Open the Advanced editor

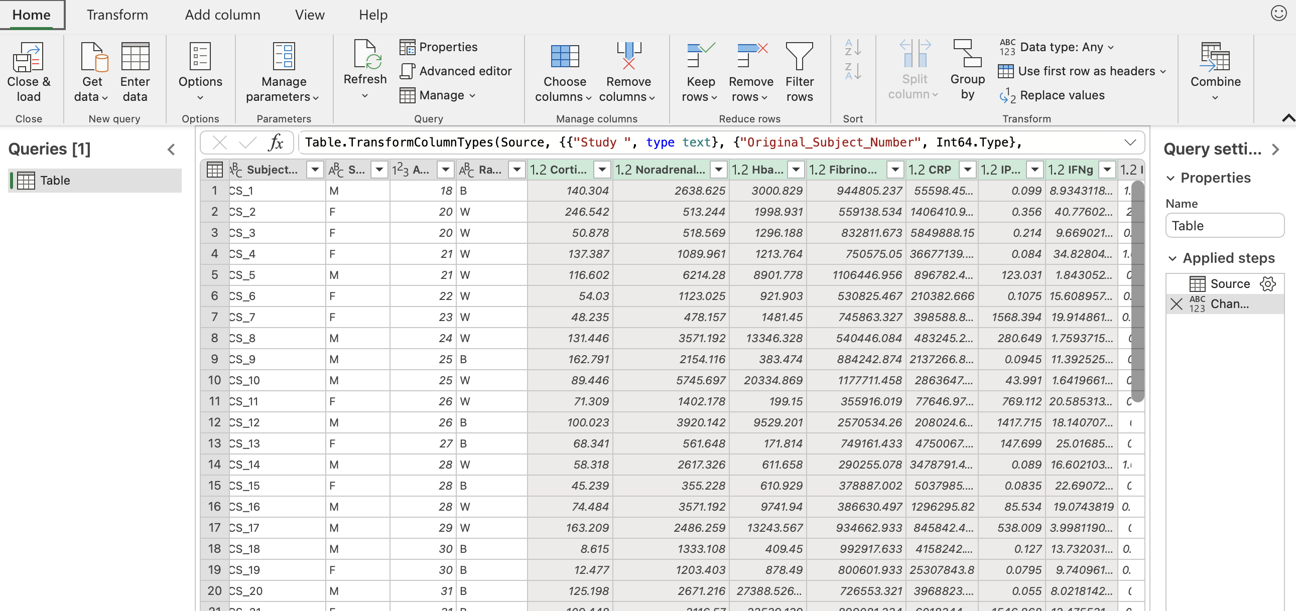click(x=456, y=71)
